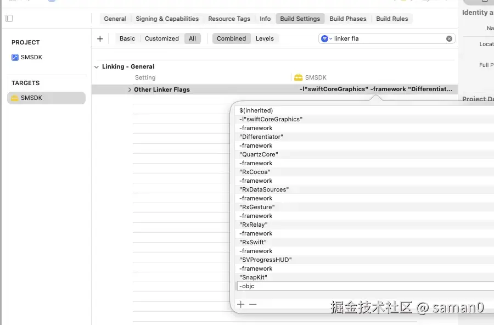Screen dimensions: 494x325
Task: Collapse the Linking - General section
Action: [x=97, y=66]
